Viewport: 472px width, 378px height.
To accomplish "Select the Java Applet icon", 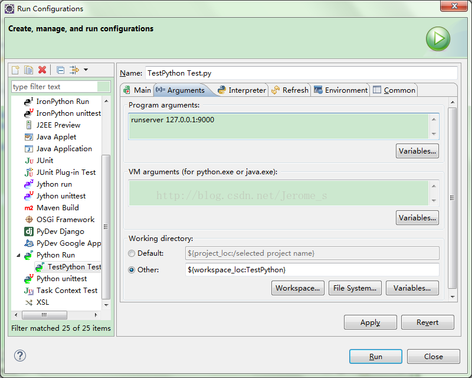I will 28,137.
